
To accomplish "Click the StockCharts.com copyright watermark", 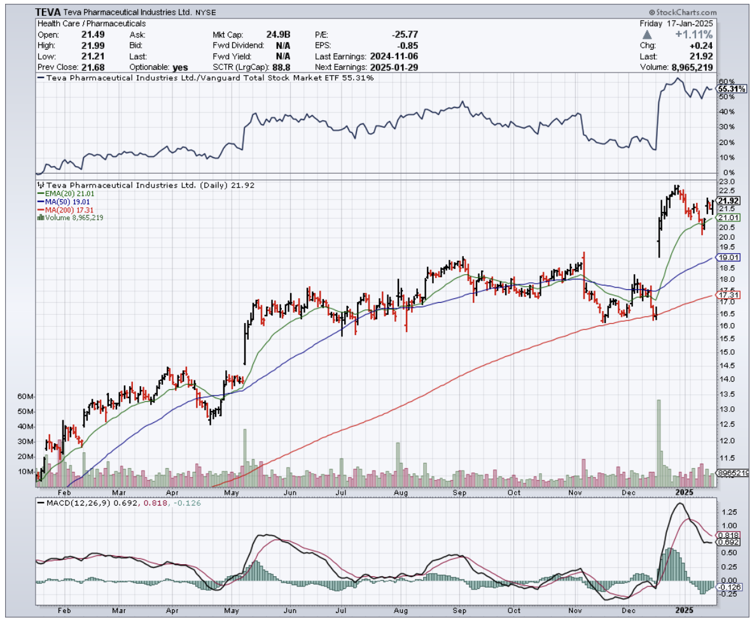I will click(682, 12).
